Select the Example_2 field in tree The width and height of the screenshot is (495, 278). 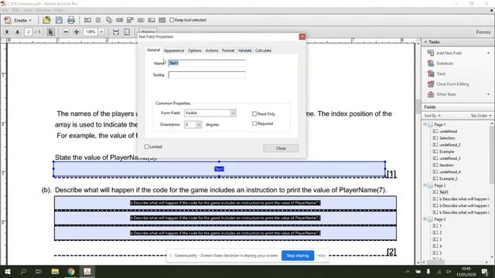coord(449,178)
